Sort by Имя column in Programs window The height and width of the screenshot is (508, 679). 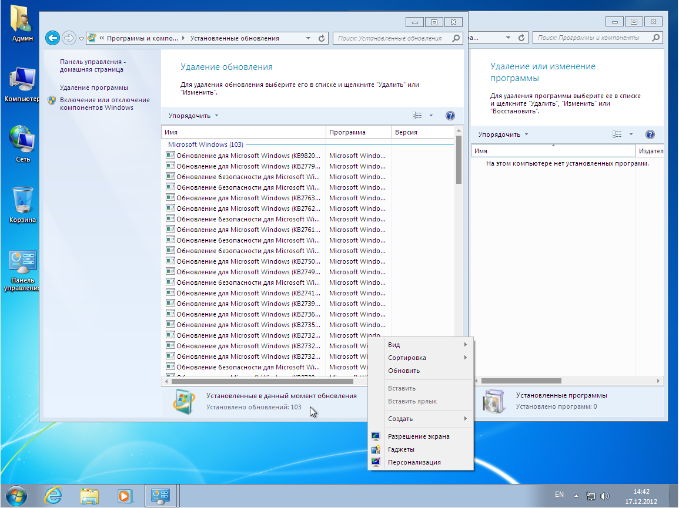(553, 150)
